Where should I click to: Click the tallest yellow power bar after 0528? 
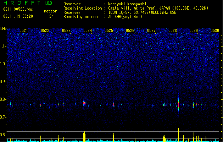178,135
